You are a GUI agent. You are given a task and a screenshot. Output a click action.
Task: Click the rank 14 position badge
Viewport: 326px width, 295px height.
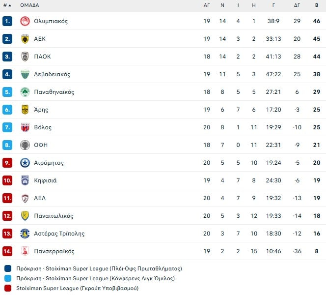pos(7,251)
